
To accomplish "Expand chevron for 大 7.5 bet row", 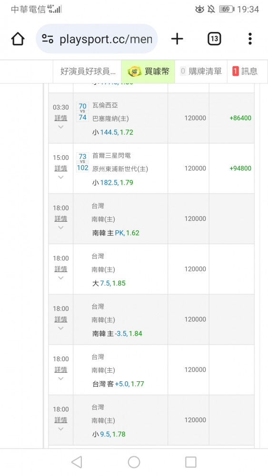I will point(61,278).
